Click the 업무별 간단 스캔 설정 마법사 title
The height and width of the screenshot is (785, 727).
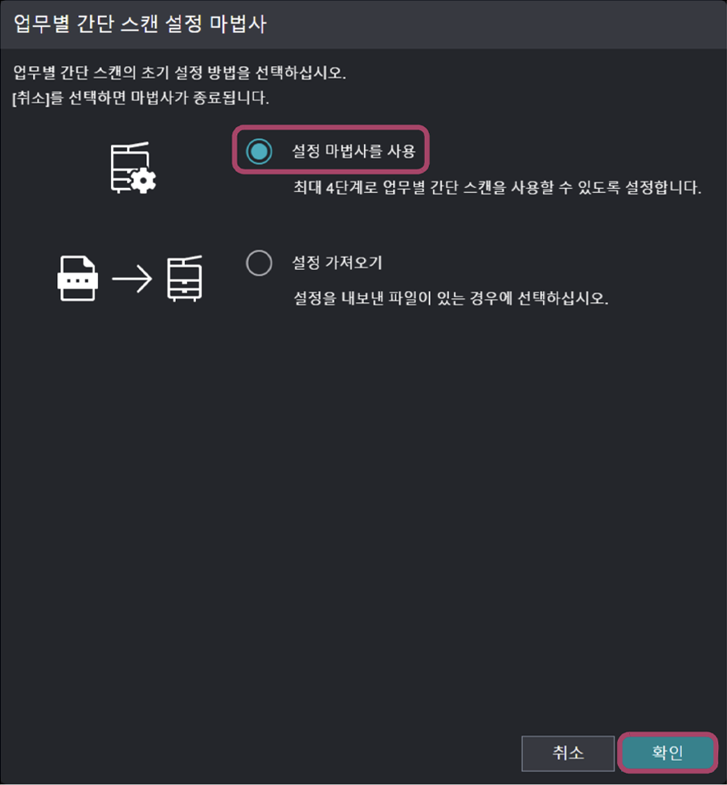point(140,24)
